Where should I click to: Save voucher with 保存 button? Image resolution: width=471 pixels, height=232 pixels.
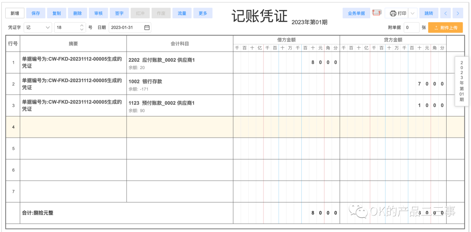[x=35, y=13]
